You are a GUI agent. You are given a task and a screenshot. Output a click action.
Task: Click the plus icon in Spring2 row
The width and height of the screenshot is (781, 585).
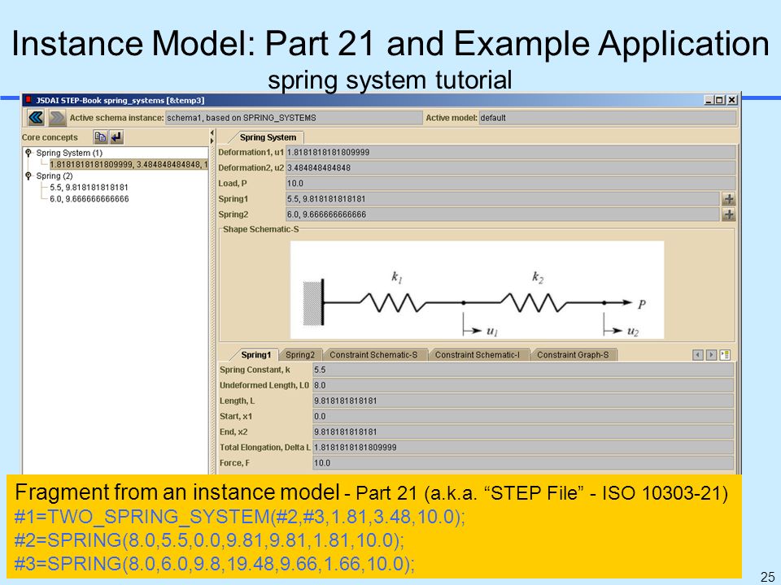(x=729, y=214)
